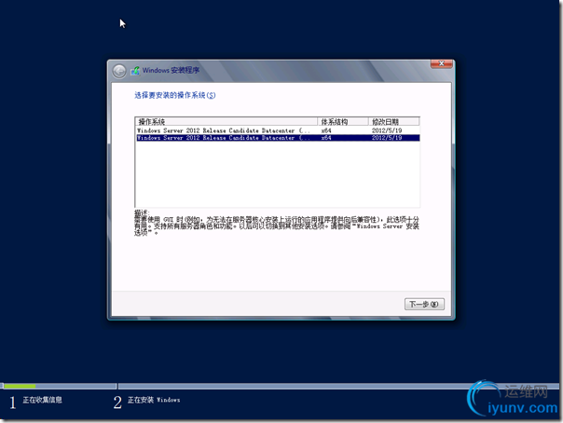Select the highlighted Windows Server 2012 Datacenter row
This screenshot has height=423, width=563.
pos(278,138)
